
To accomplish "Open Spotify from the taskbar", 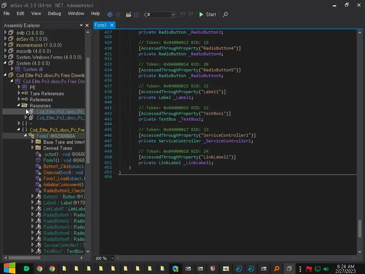I will click(x=26, y=269).
